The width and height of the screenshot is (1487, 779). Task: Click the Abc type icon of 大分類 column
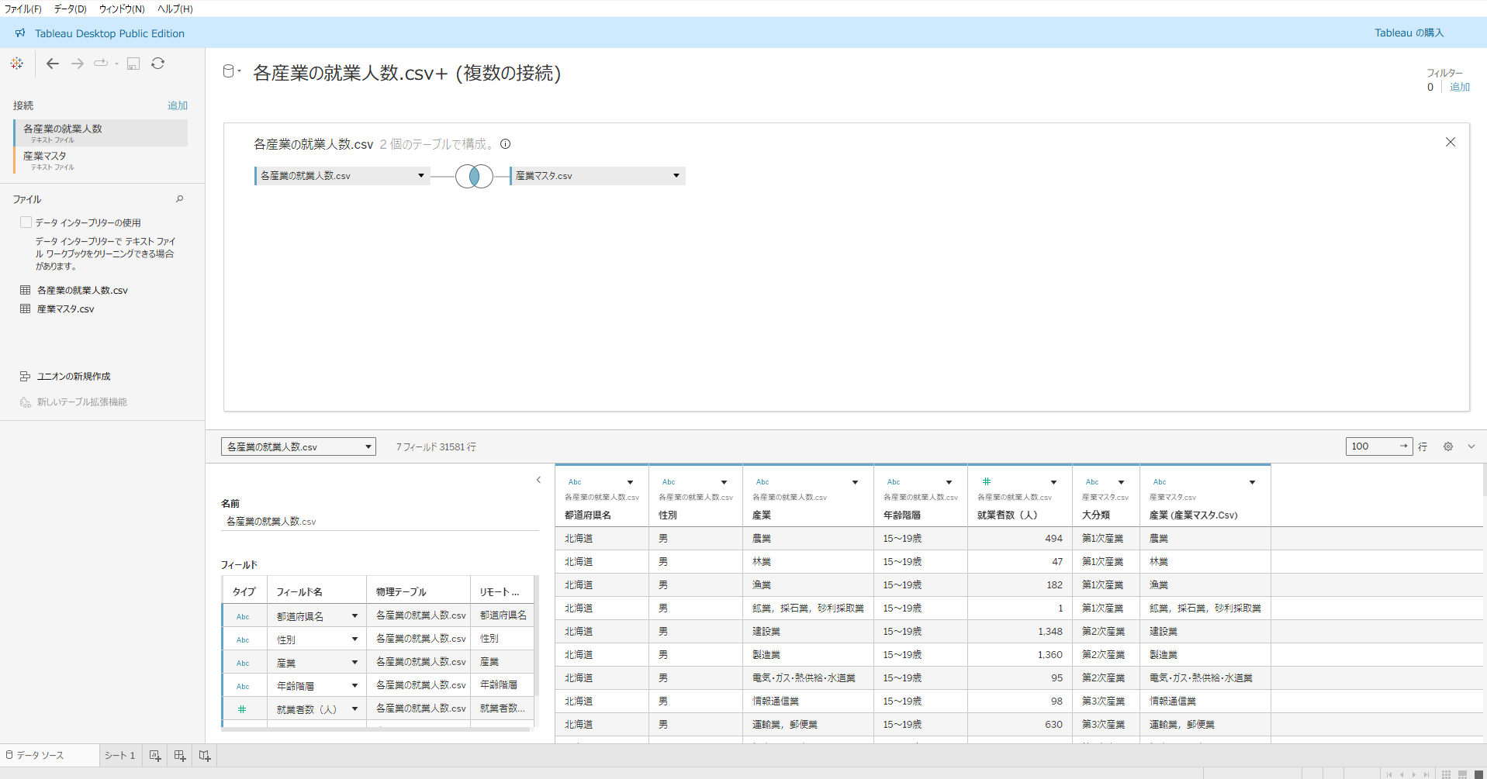(x=1092, y=482)
